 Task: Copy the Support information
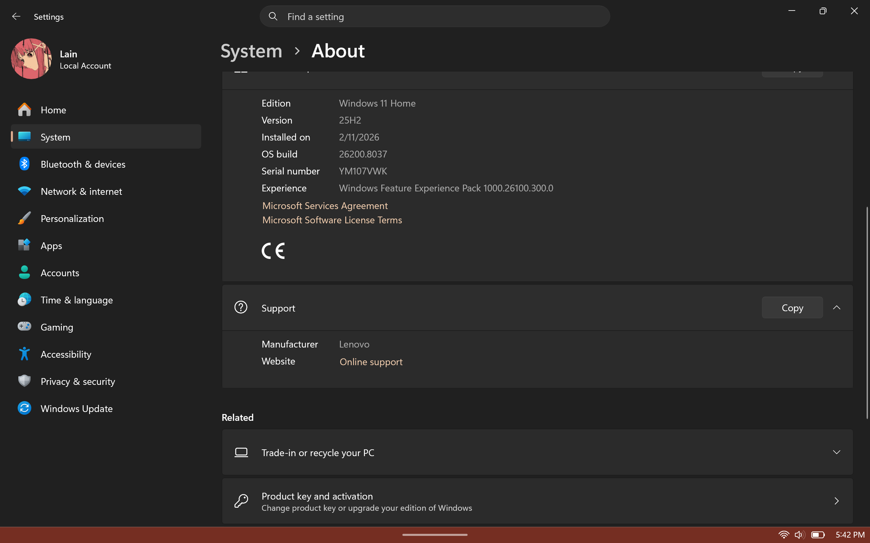[792, 308]
